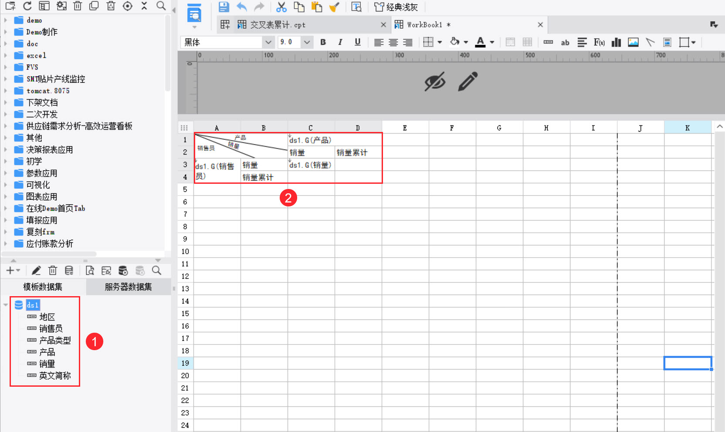Select the 模板数据集 tab

coord(43,287)
